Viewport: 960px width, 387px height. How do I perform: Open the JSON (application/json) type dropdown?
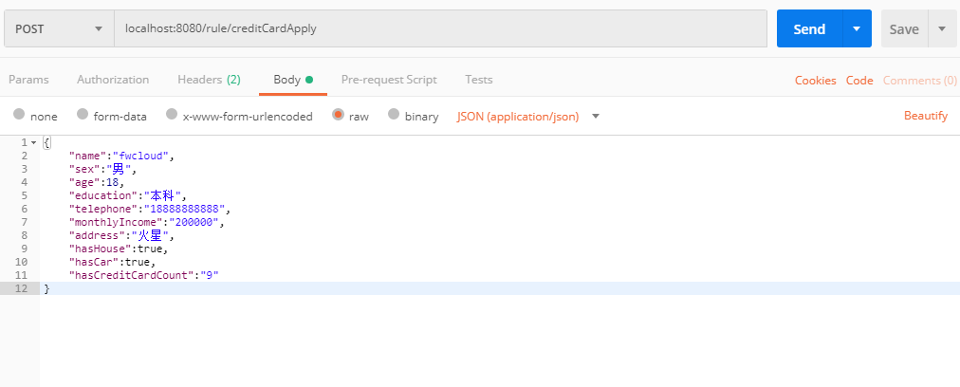pos(528,117)
